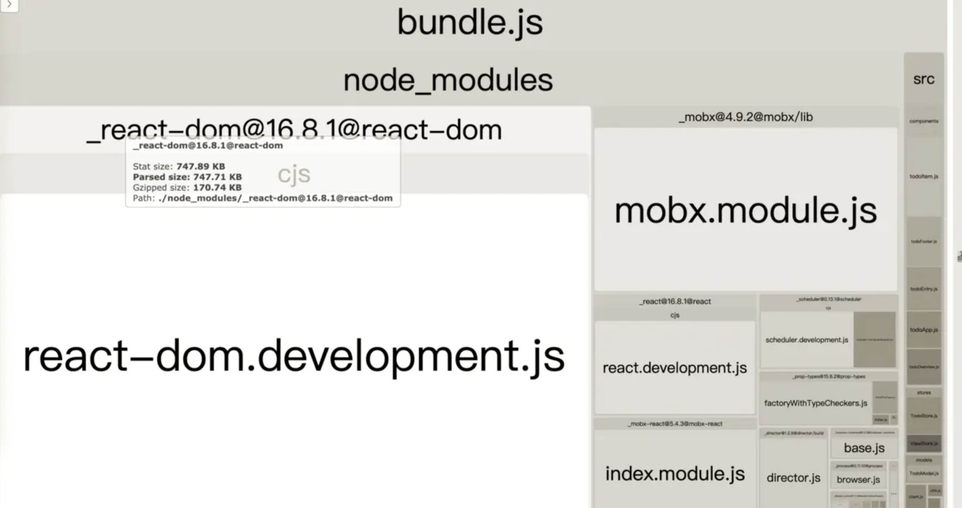This screenshot has width=962, height=508.
Task: Click the bundle.js header label
Action: click(469, 23)
